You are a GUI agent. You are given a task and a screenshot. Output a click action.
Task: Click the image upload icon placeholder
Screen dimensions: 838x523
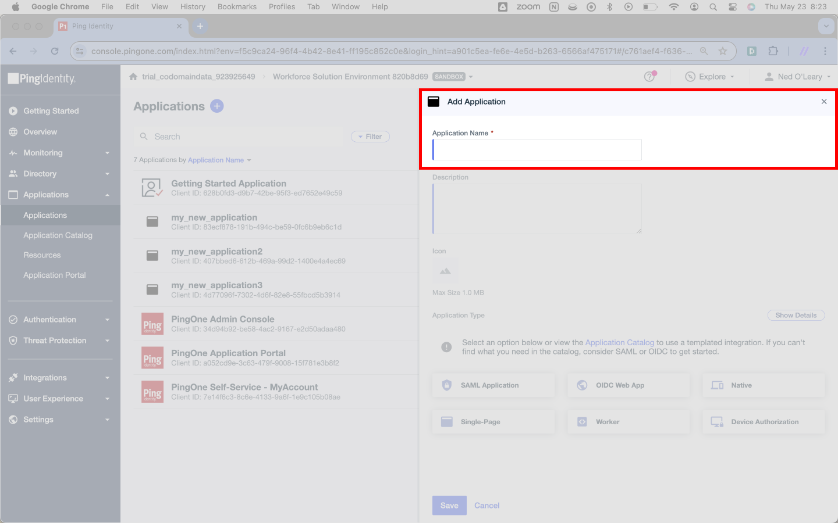coord(445,271)
